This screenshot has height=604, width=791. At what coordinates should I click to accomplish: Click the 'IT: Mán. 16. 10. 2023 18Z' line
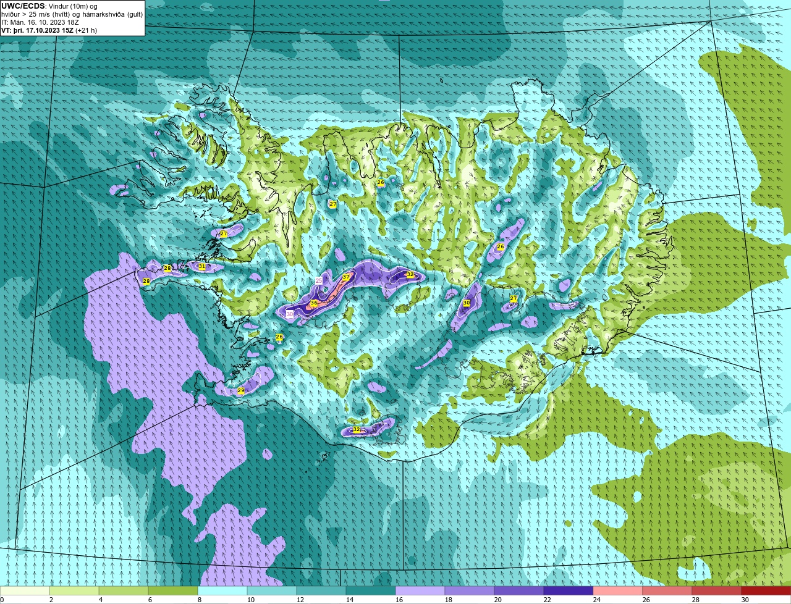[x=40, y=22]
